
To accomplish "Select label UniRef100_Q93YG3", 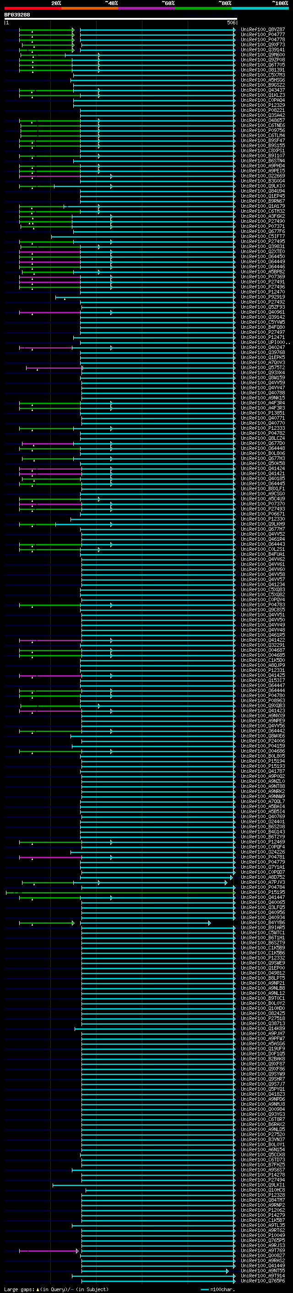I will click(263, 1114).
